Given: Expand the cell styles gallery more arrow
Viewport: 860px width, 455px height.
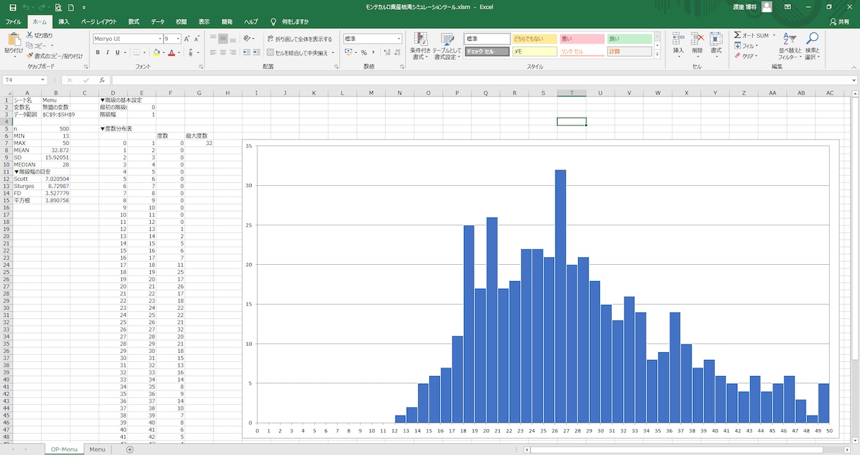Looking at the screenshot, I should tap(658, 54).
